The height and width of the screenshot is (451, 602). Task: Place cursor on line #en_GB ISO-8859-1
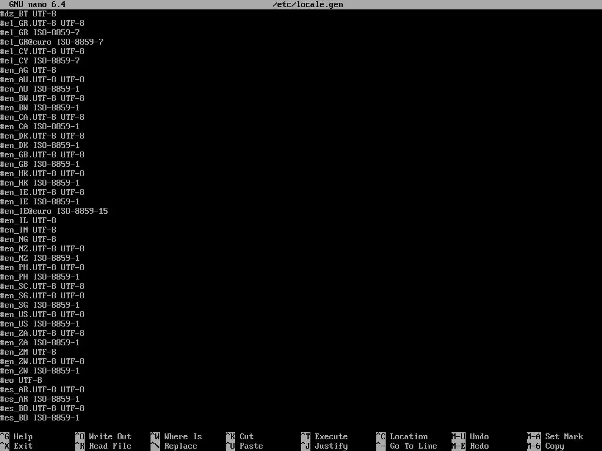40,164
